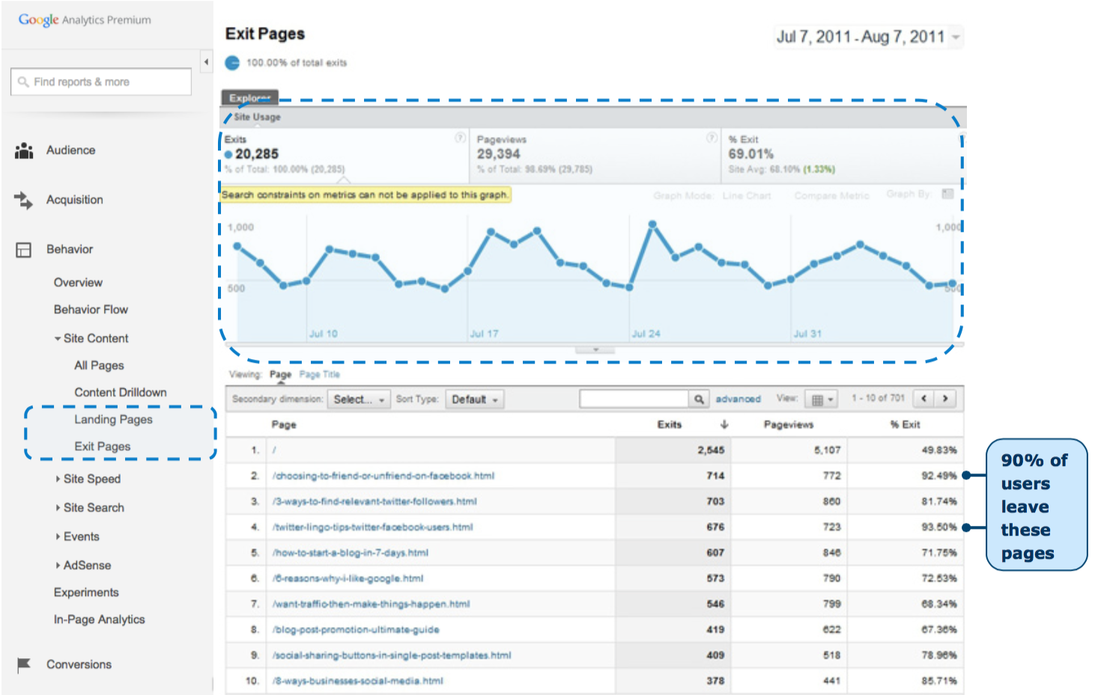Image resolution: width=1098 pixels, height=695 pixels.
Task: Click the Acquisition arrows icon
Action: click(x=24, y=200)
